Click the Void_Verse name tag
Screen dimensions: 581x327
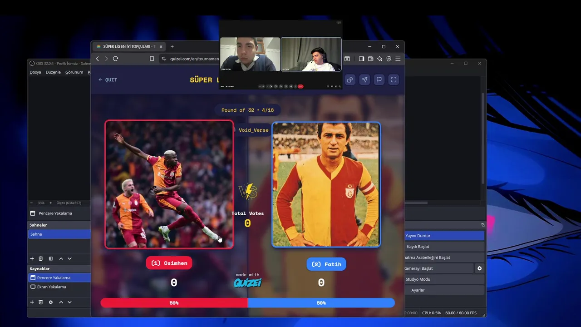coord(253,130)
